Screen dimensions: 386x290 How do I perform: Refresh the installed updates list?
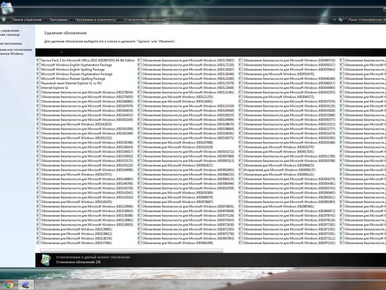point(341,19)
